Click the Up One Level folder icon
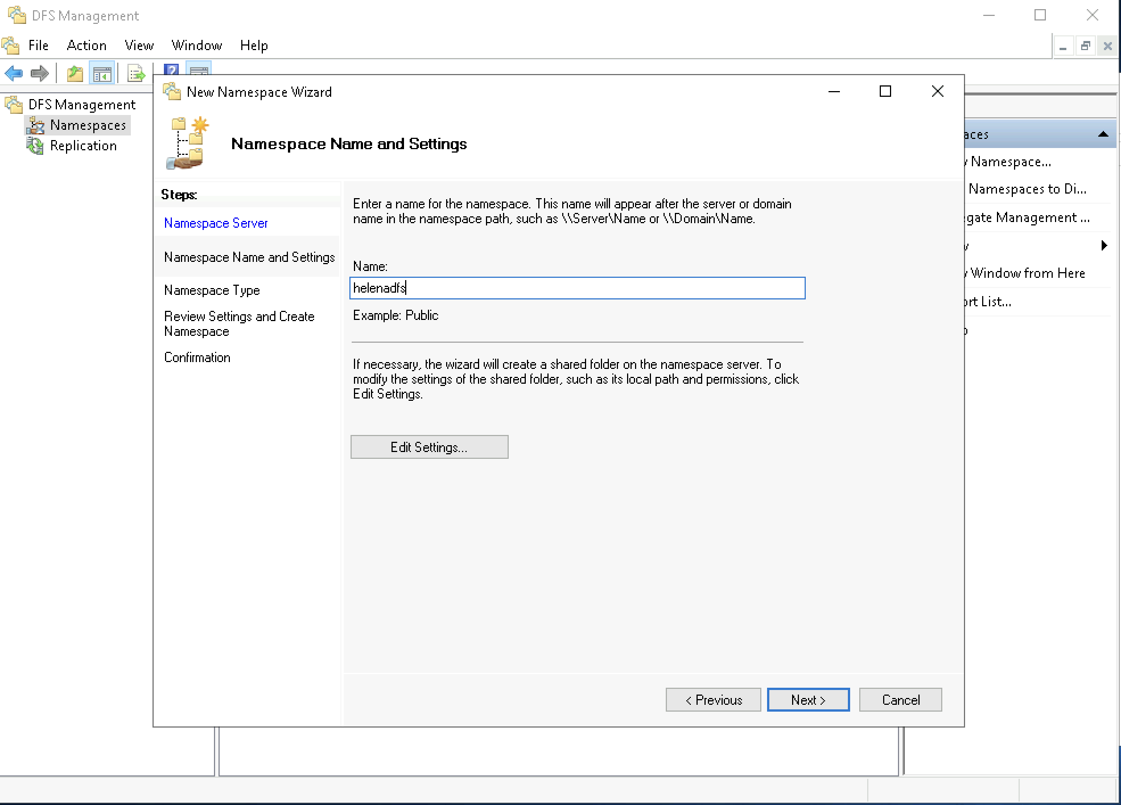Viewport: 1121px width, 805px height. pyautogui.click(x=75, y=73)
